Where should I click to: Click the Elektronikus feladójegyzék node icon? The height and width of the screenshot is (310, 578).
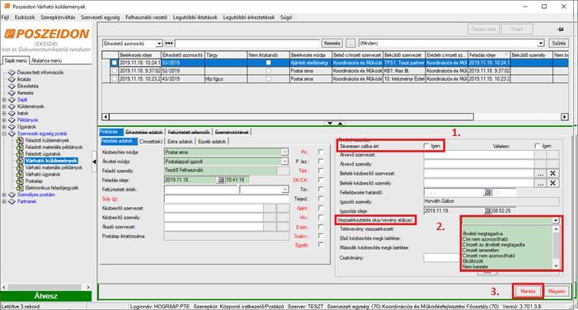tap(20, 188)
